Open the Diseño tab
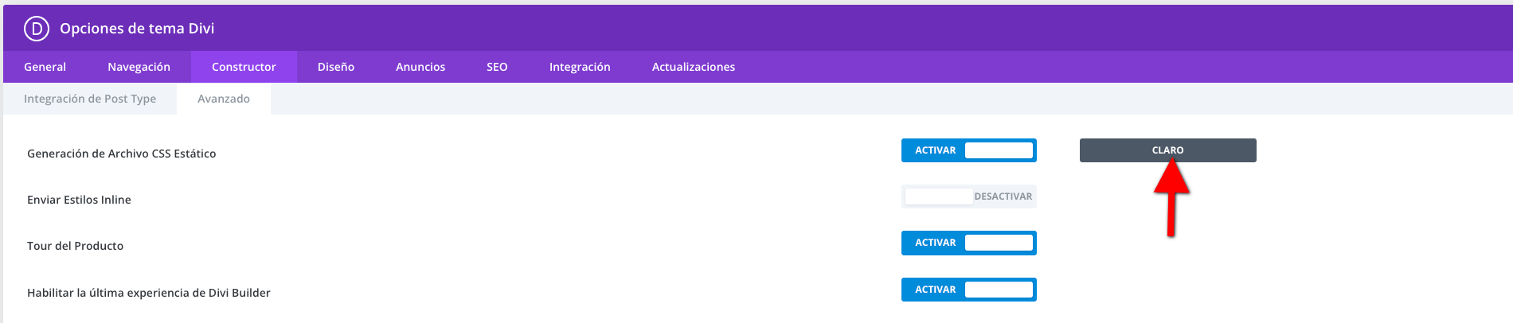1513x323 pixels. 336,67
